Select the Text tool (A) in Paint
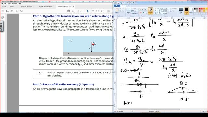Image resolution: width=208 pixels, height=117 pixels. (x=146, y=9)
